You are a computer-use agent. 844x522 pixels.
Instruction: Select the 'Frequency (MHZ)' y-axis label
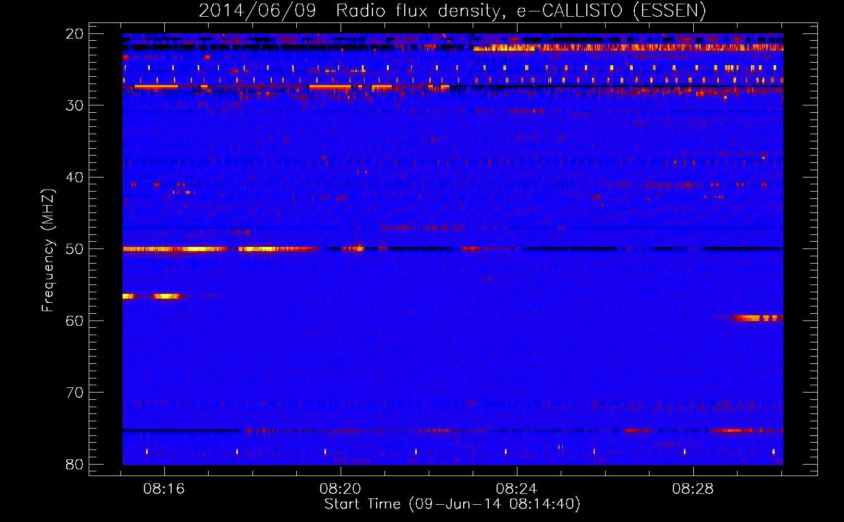click(x=48, y=251)
